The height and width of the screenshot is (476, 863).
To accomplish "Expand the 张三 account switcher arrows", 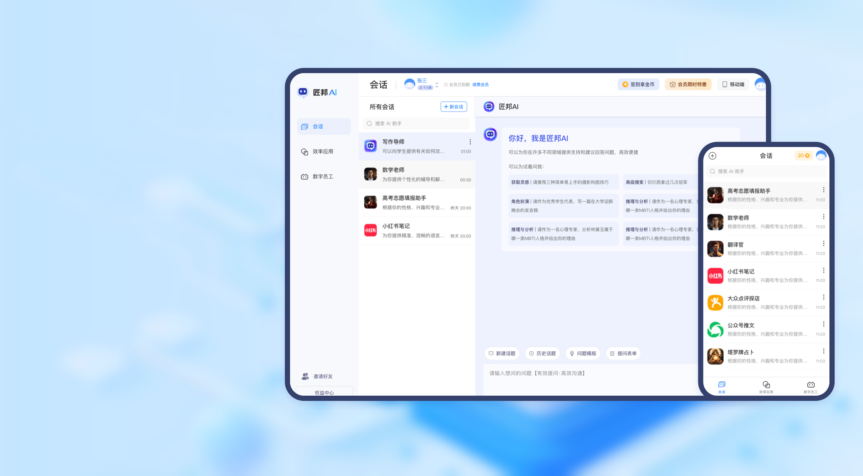I will click(x=437, y=85).
